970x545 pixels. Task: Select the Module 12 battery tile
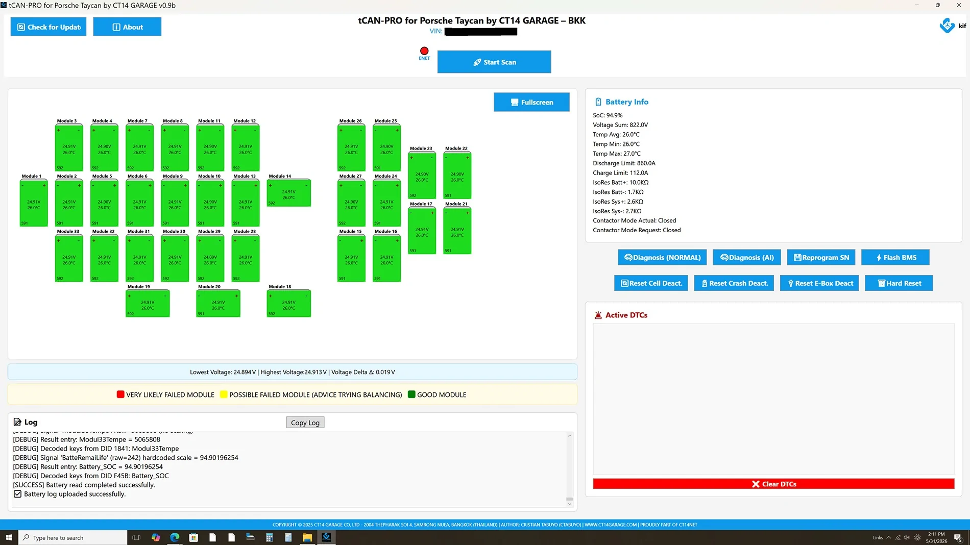pyautogui.click(x=246, y=147)
